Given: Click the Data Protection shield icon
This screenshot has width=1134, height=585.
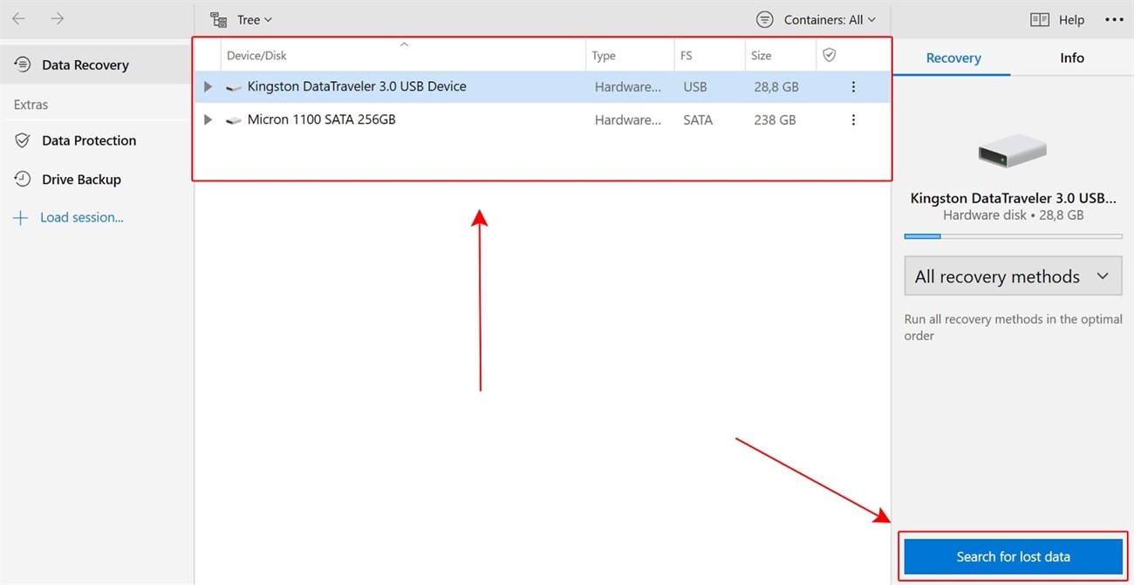Looking at the screenshot, I should point(23,140).
